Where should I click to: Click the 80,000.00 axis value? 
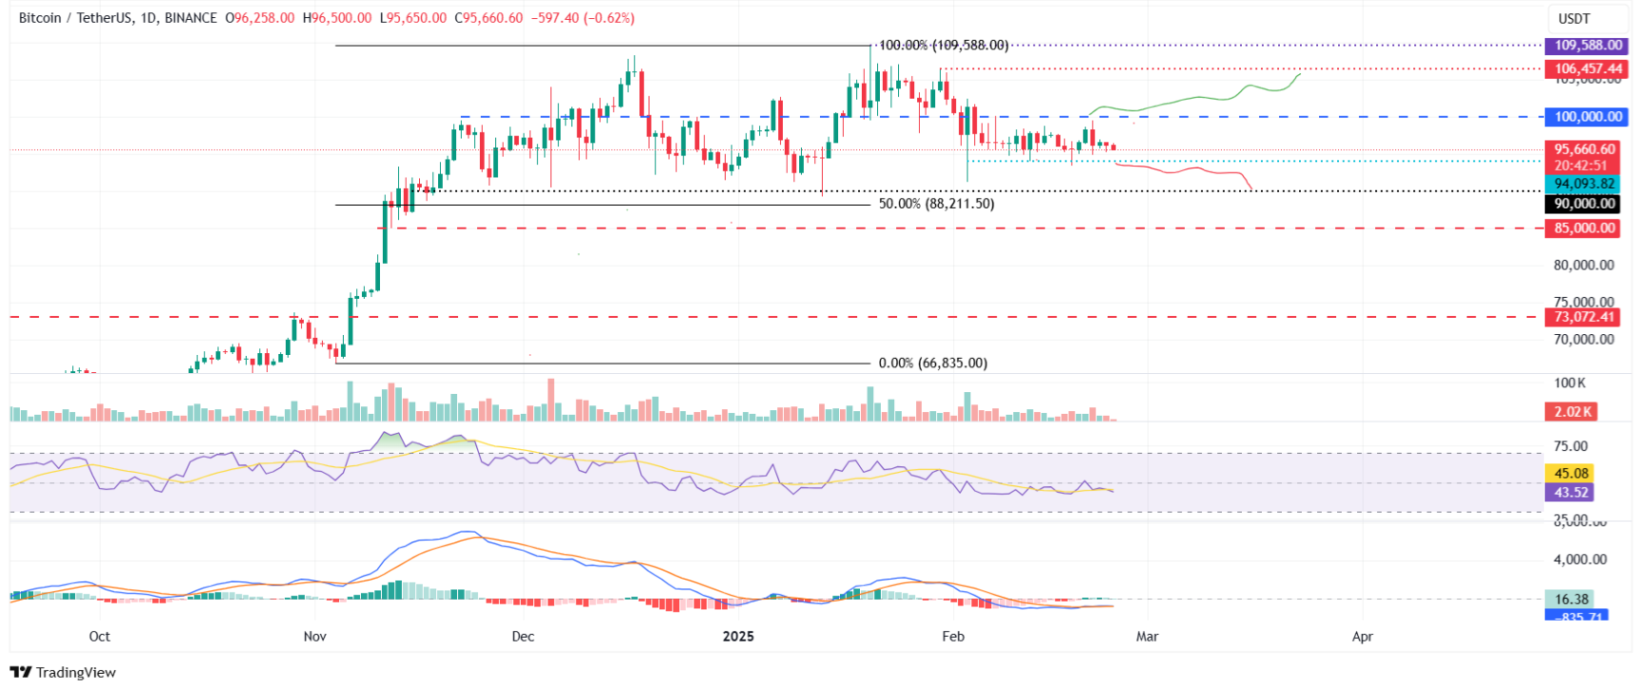coord(1584,266)
